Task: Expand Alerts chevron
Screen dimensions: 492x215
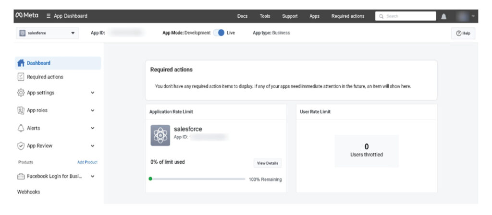Action: (93, 128)
